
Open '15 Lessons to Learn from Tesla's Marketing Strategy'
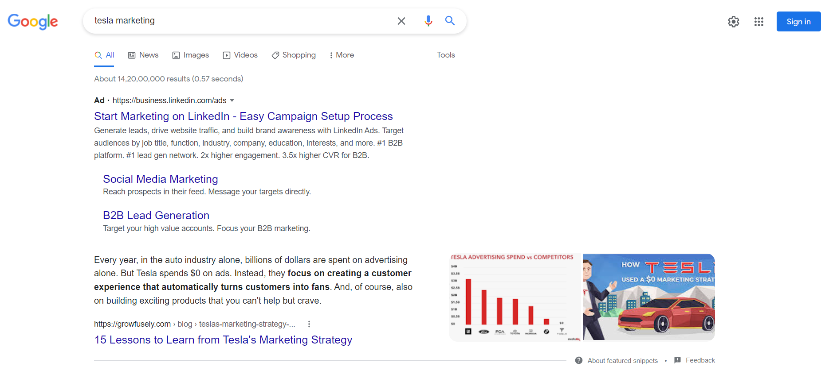tap(223, 340)
